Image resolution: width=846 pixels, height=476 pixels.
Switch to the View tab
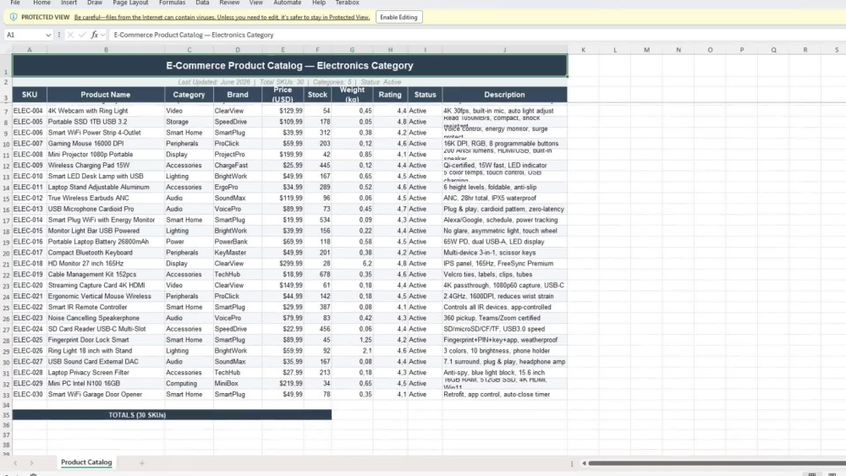click(x=255, y=3)
